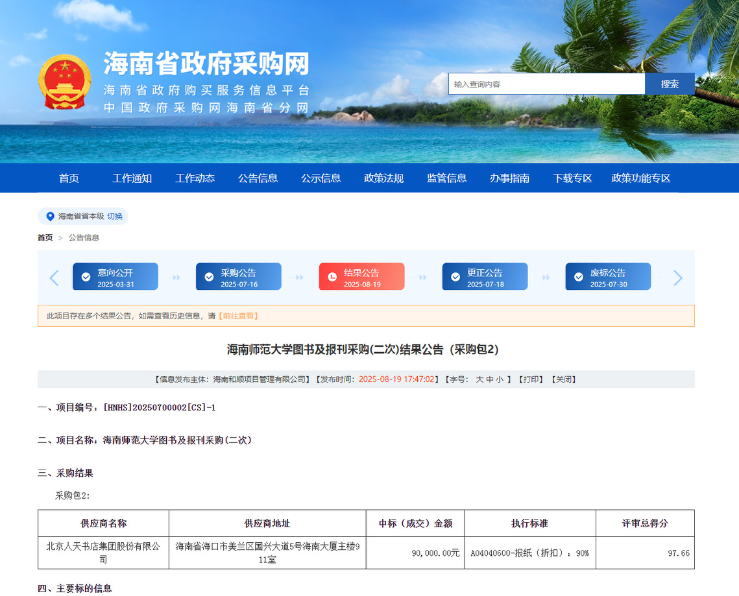The height and width of the screenshot is (596, 739).
Task: Click the 搜索 button
Action: (670, 84)
